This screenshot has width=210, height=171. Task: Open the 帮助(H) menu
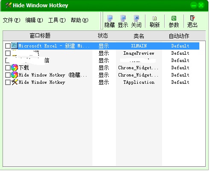pos(80,20)
